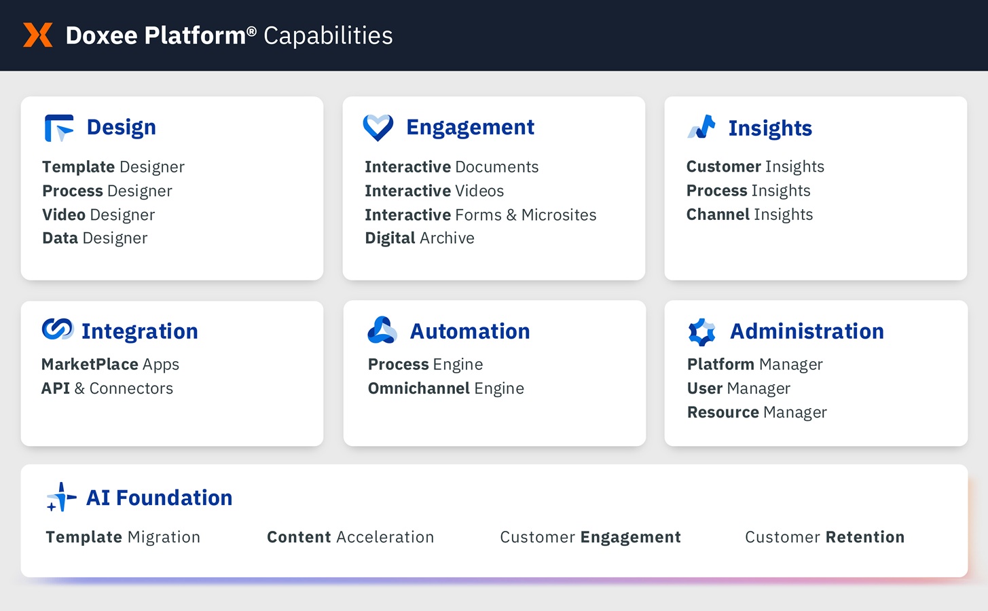Select Content Acceleration in AI Foundation
The image size is (988, 611).
point(350,537)
